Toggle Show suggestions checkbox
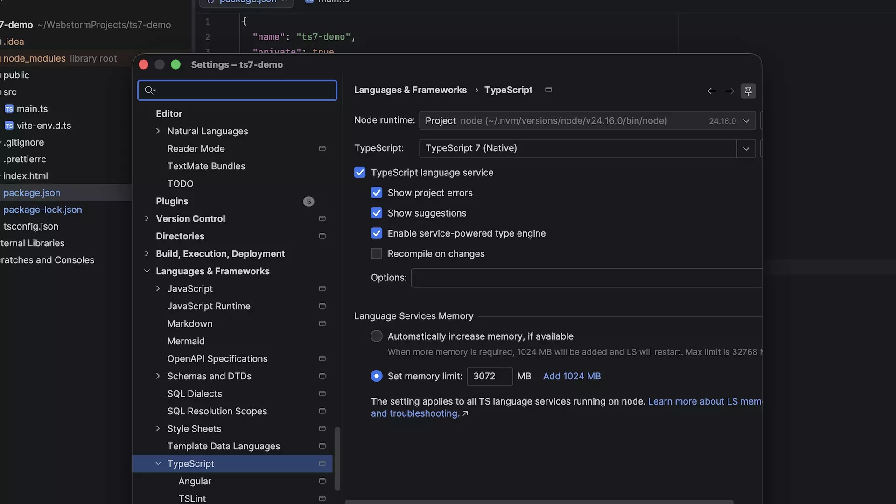896x504 pixels. 377,213
